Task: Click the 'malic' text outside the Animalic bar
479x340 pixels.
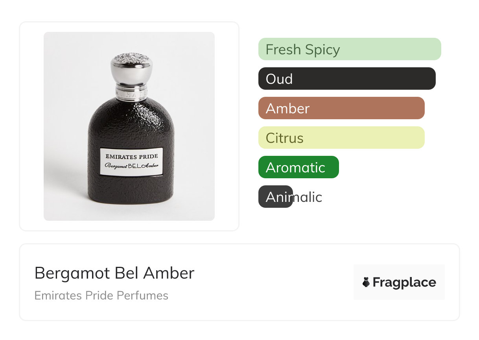Action: coord(308,197)
